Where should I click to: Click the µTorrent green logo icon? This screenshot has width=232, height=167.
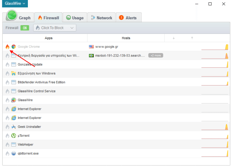pos(13,136)
